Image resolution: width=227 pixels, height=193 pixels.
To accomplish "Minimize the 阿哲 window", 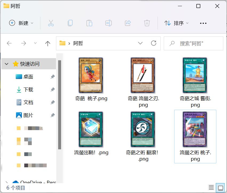I will pyautogui.click(x=180, y=6).
